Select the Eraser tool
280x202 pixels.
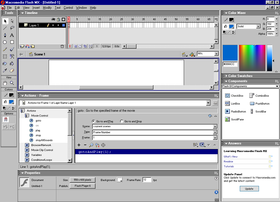click(12, 71)
